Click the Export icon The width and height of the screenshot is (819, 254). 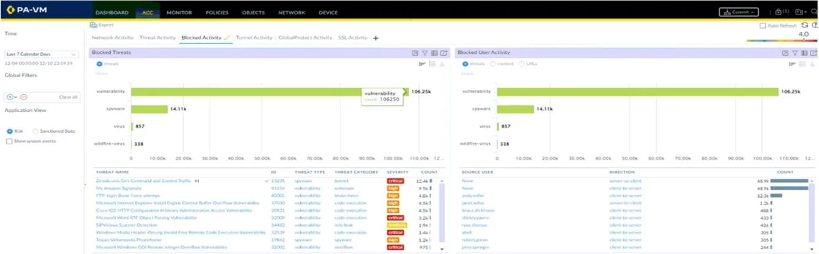(93, 25)
